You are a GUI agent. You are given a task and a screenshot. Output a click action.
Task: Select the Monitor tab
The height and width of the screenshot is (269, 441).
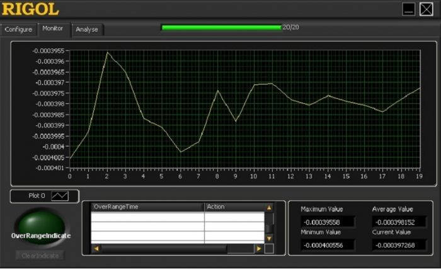pos(52,28)
